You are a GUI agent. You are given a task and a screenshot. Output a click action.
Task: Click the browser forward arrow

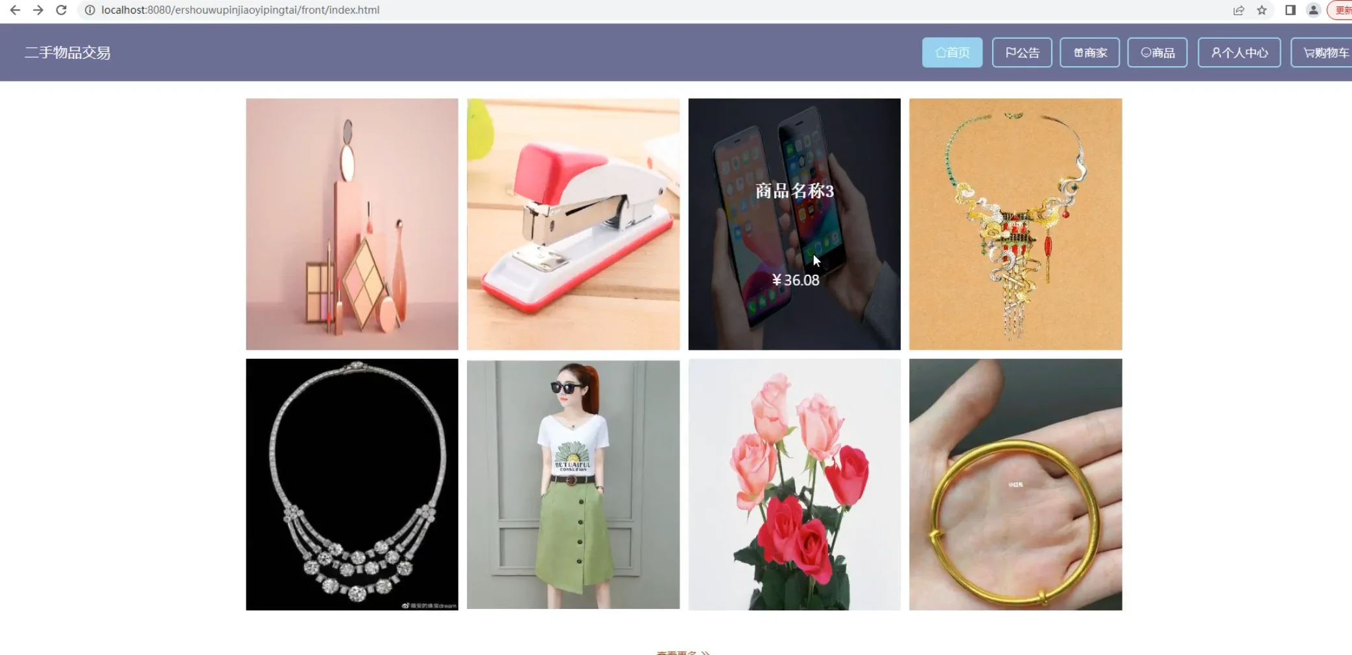[x=38, y=10]
